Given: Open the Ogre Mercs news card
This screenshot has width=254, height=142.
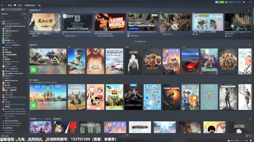Looking at the screenshot, I should [110, 22].
